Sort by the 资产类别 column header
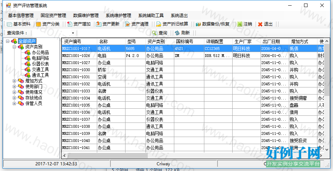333x171 pixels. (160, 41)
